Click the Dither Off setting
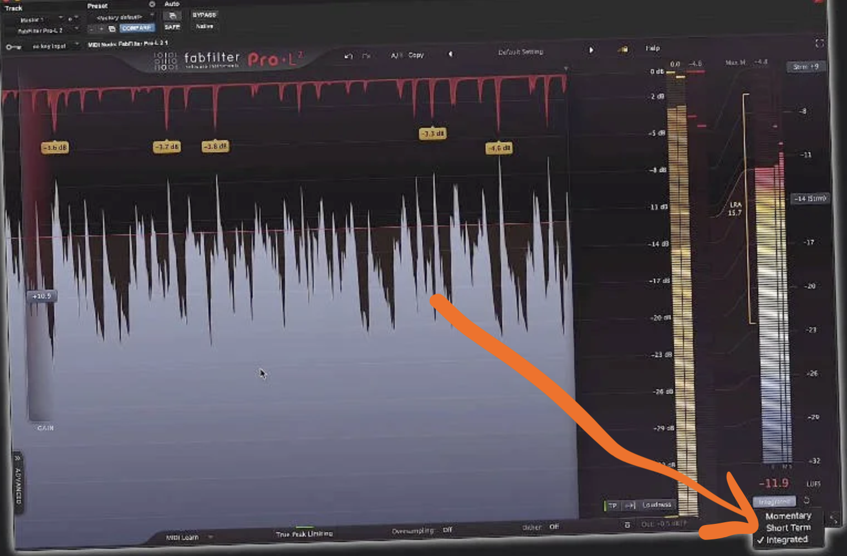The width and height of the screenshot is (847, 556). click(x=540, y=527)
